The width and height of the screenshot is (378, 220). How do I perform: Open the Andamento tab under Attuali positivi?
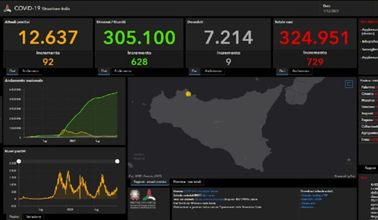(29, 71)
